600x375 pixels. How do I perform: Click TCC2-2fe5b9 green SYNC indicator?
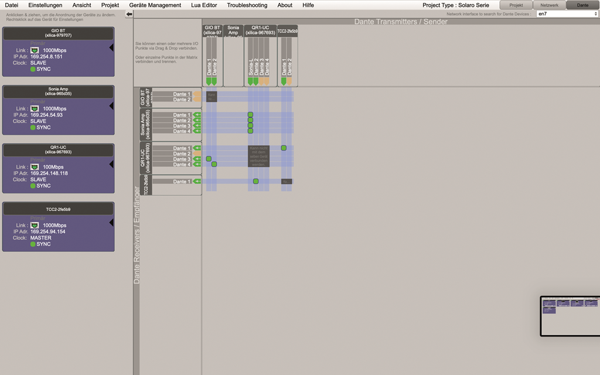33,244
